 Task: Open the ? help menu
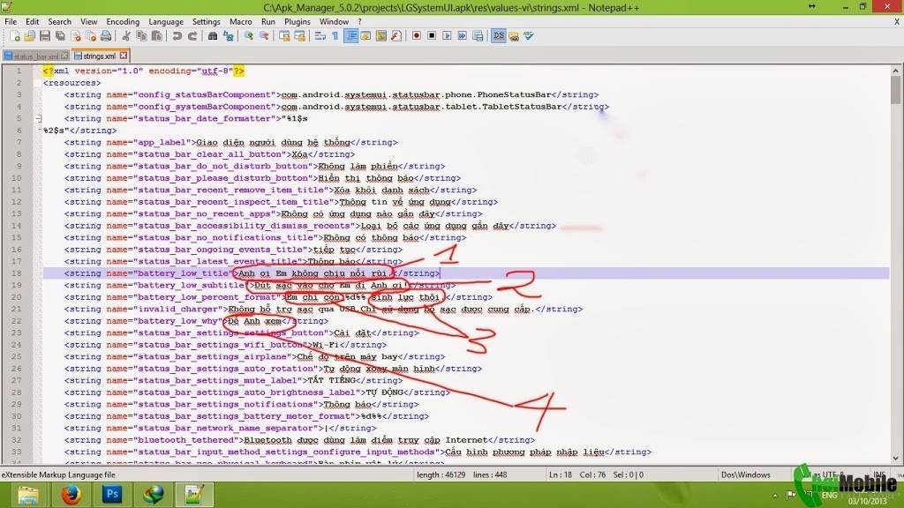360,22
